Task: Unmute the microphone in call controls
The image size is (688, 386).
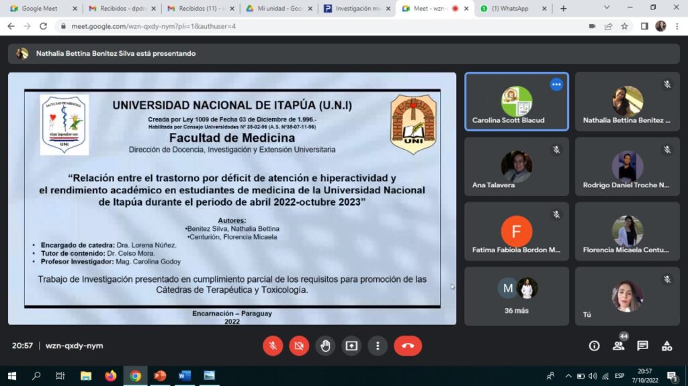Action: pyautogui.click(x=273, y=346)
